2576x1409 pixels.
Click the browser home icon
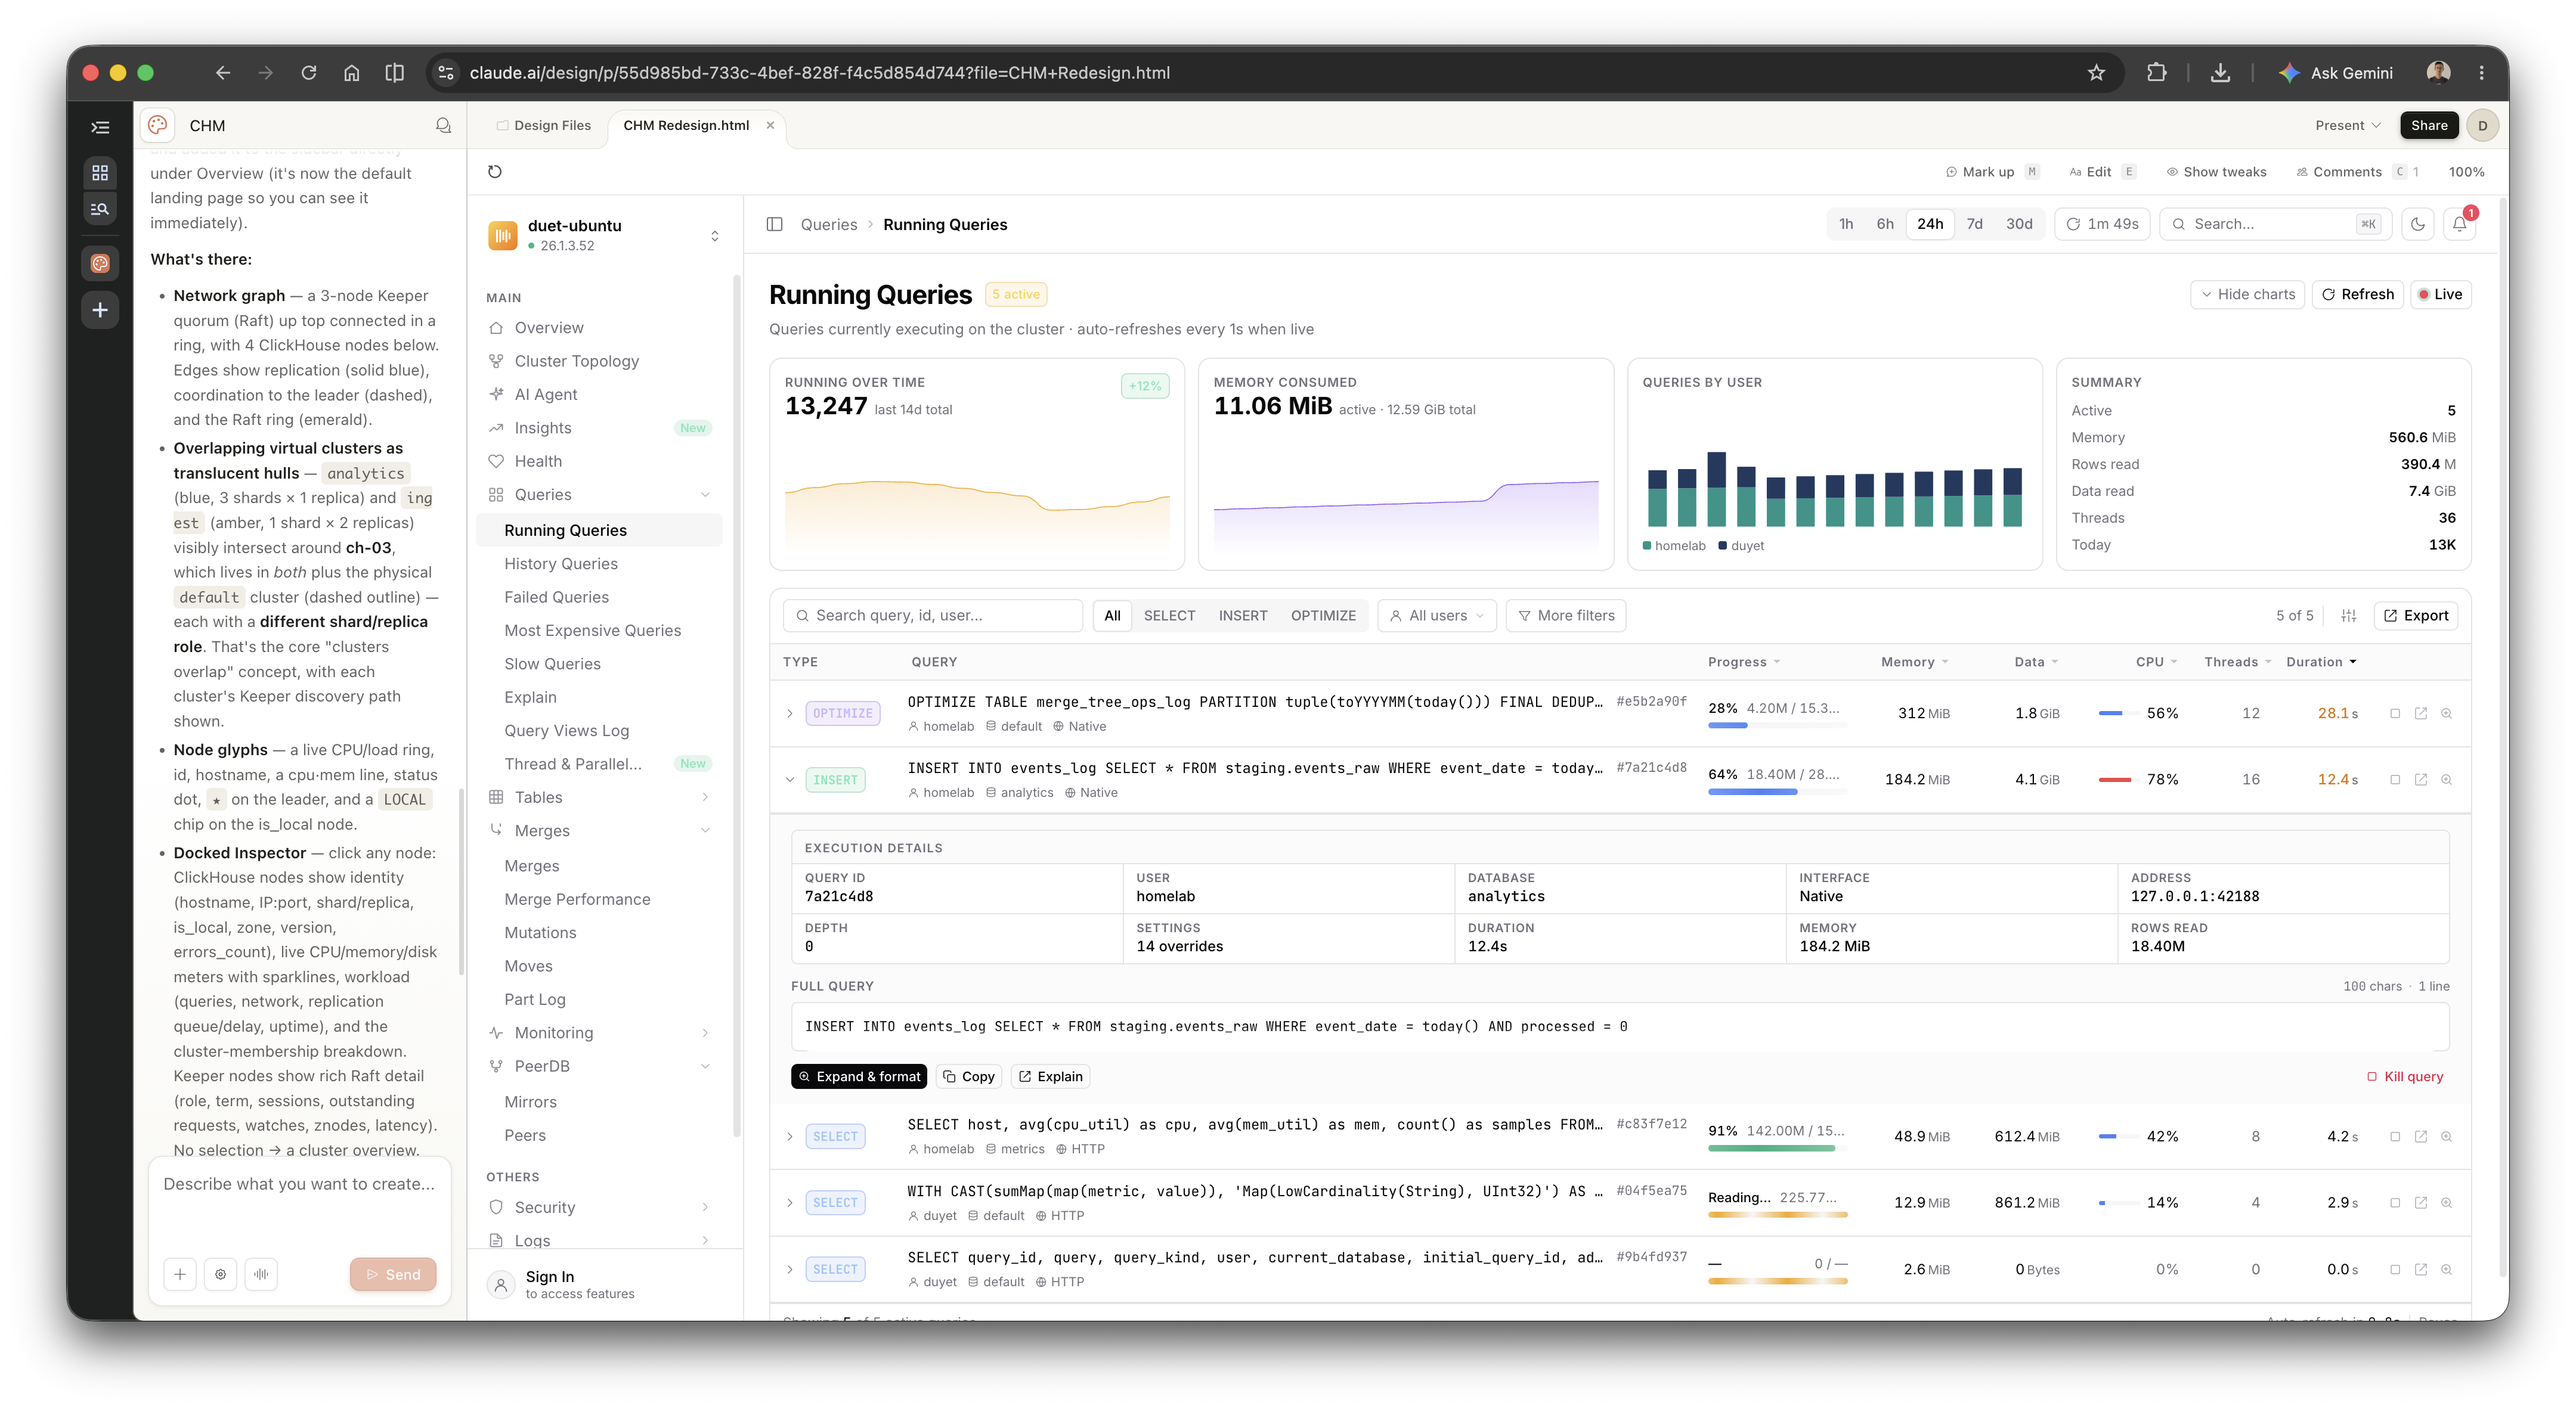352,73
